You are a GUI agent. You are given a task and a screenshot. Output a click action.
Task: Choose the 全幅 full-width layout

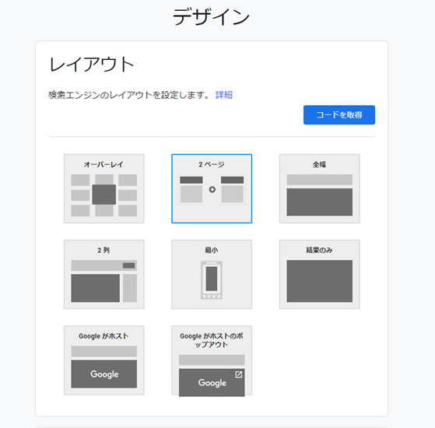click(320, 188)
